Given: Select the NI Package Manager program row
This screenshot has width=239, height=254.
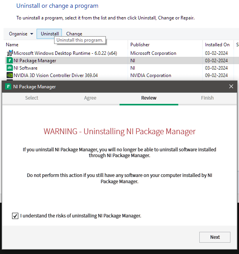Looking at the screenshot, I should tap(122, 60).
